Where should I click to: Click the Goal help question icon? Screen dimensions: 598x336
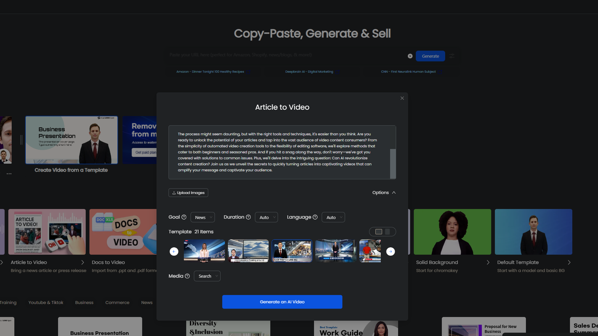pyautogui.click(x=184, y=217)
